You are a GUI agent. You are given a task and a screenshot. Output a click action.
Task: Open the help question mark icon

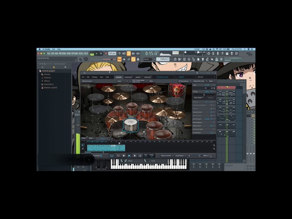(x=222, y=53)
